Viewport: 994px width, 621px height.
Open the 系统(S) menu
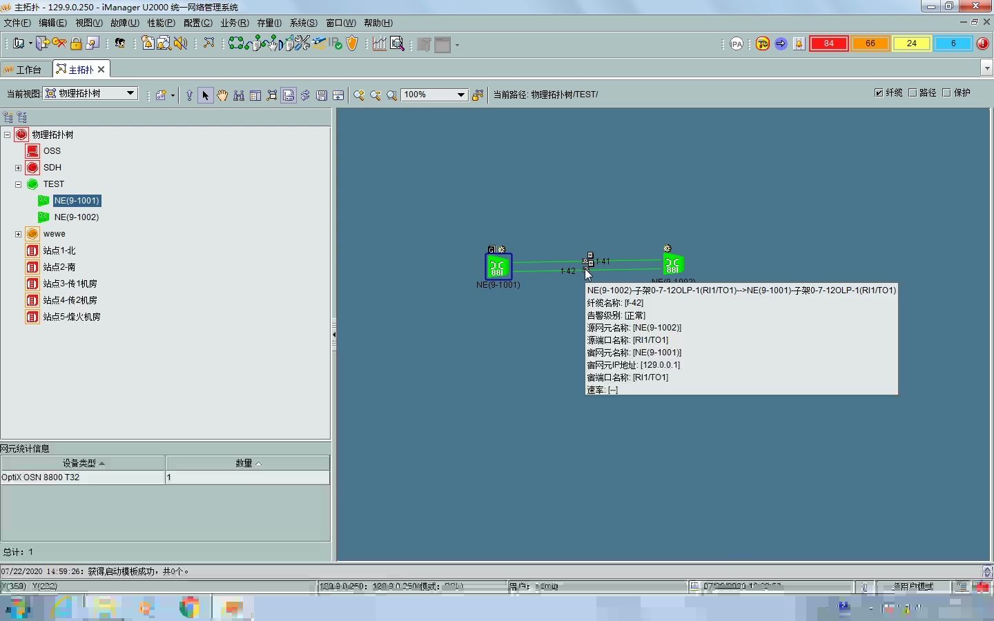click(x=304, y=23)
